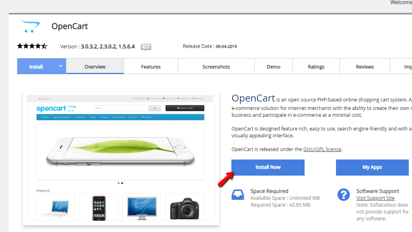Click the search magnifier in store preview
Image resolution: width=412 pixels, height=232 pixels.
click(x=154, y=108)
